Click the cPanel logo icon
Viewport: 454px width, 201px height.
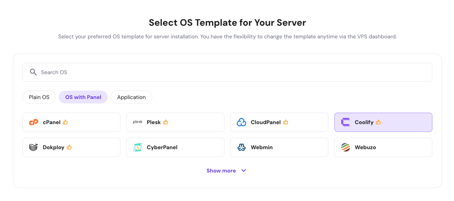34,122
